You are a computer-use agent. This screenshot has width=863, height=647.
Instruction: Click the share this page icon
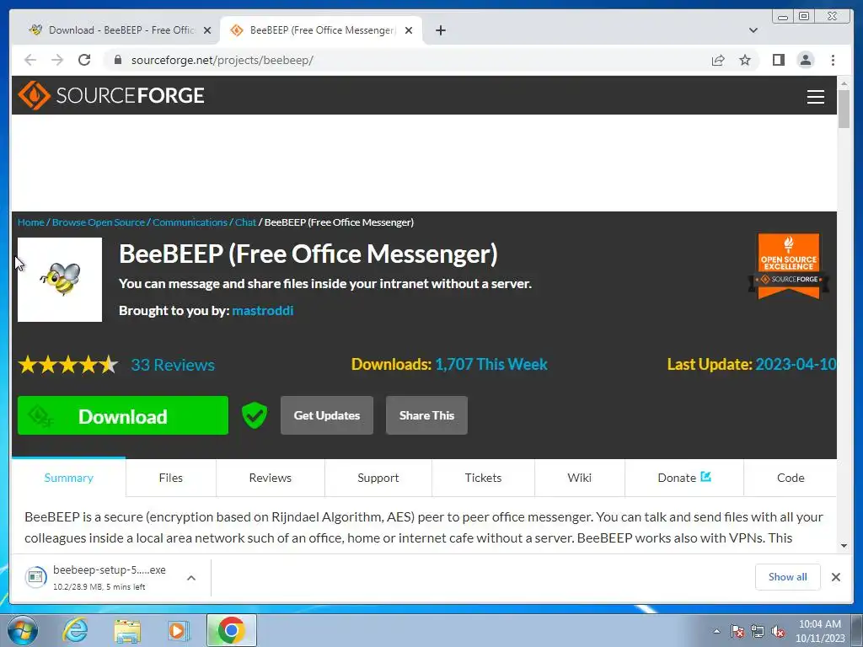pyautogui.click(x=718, y=60)
